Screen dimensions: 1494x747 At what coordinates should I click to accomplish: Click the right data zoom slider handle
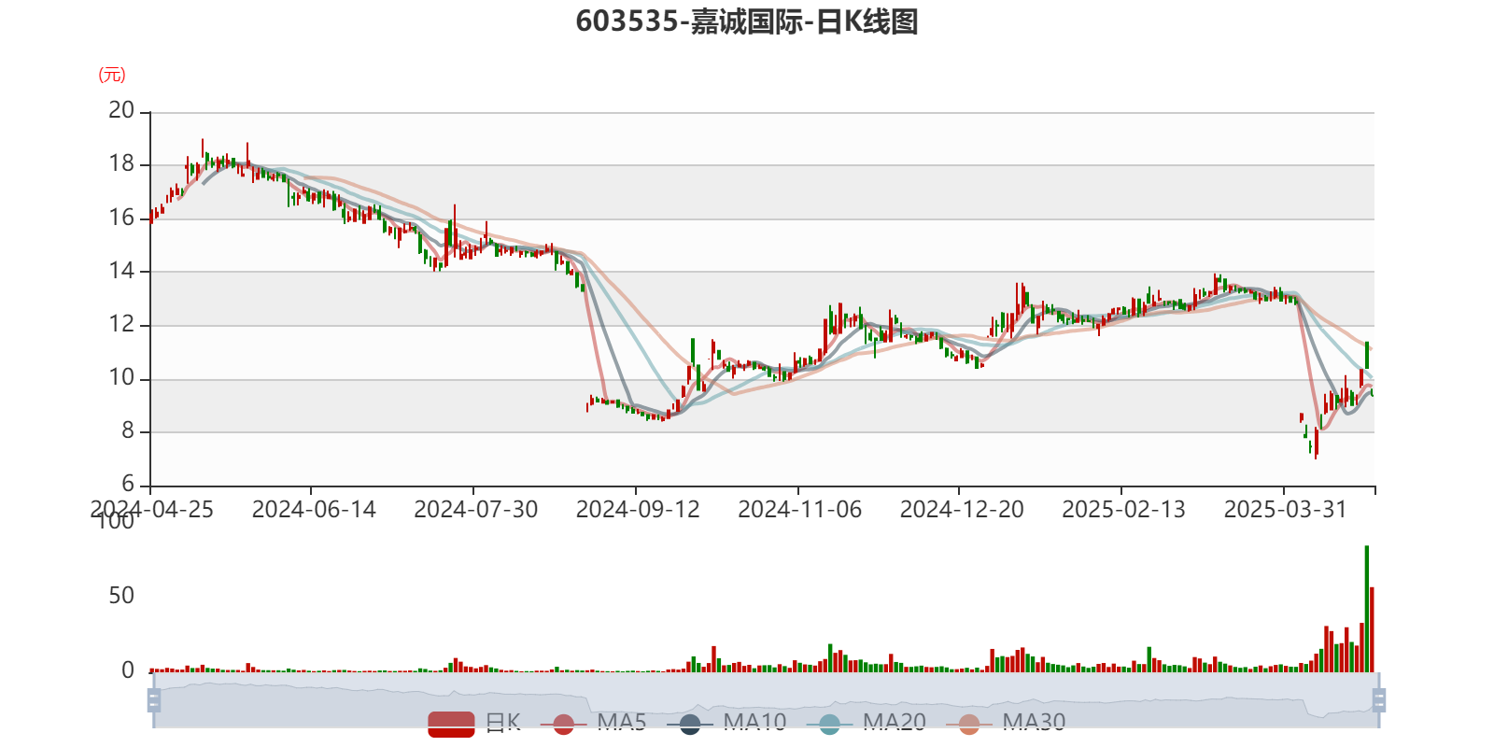pos(1379,700)
